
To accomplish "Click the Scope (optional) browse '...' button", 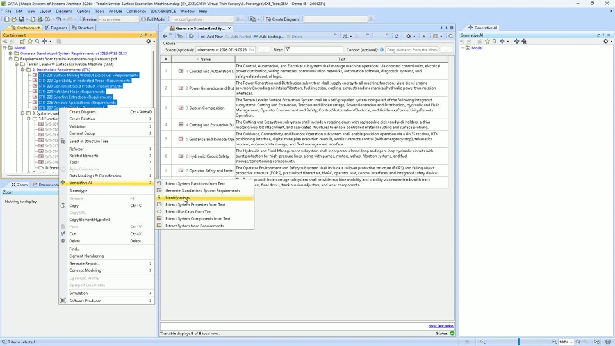I will (x=264, y=50).
